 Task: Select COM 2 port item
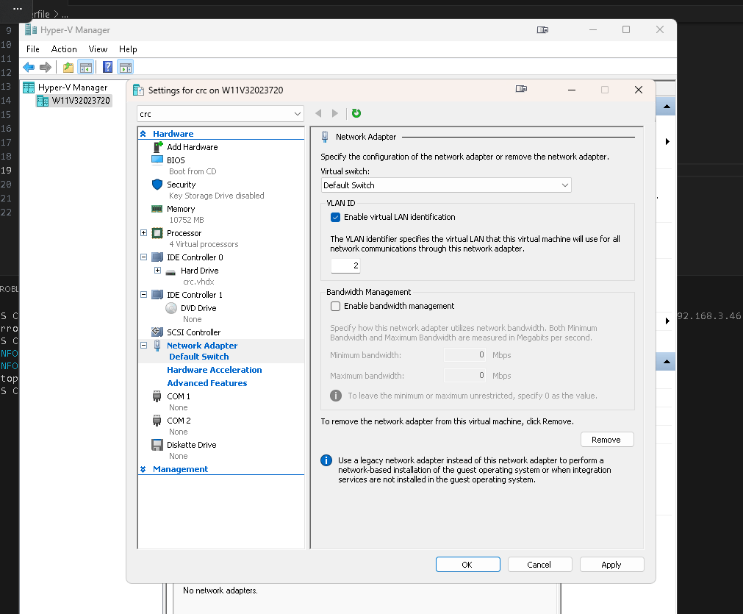pos(179,420)
